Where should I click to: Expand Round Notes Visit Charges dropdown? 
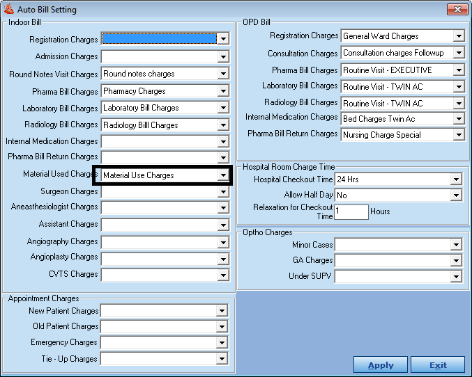tap(223, 74)
